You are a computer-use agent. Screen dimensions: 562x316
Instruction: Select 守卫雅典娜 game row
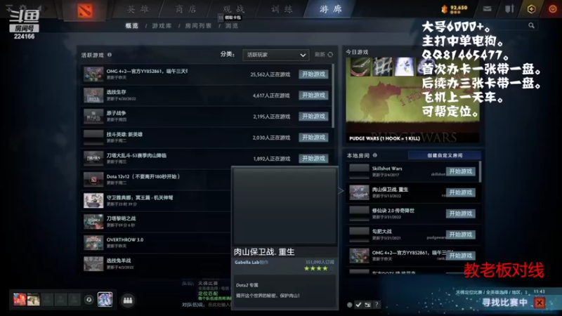tap(156, 201)
